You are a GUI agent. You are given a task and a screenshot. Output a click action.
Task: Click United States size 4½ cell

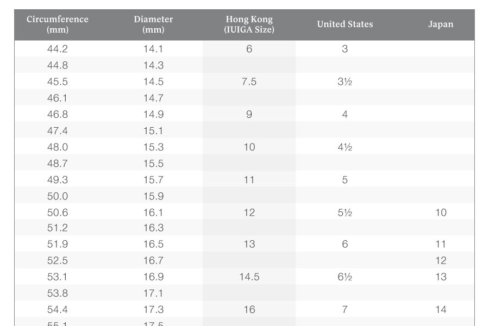tap(345, 147)
